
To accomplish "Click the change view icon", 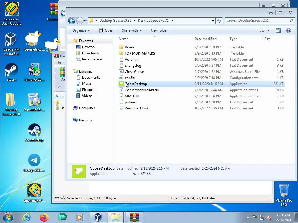I will tap(262, 30).
